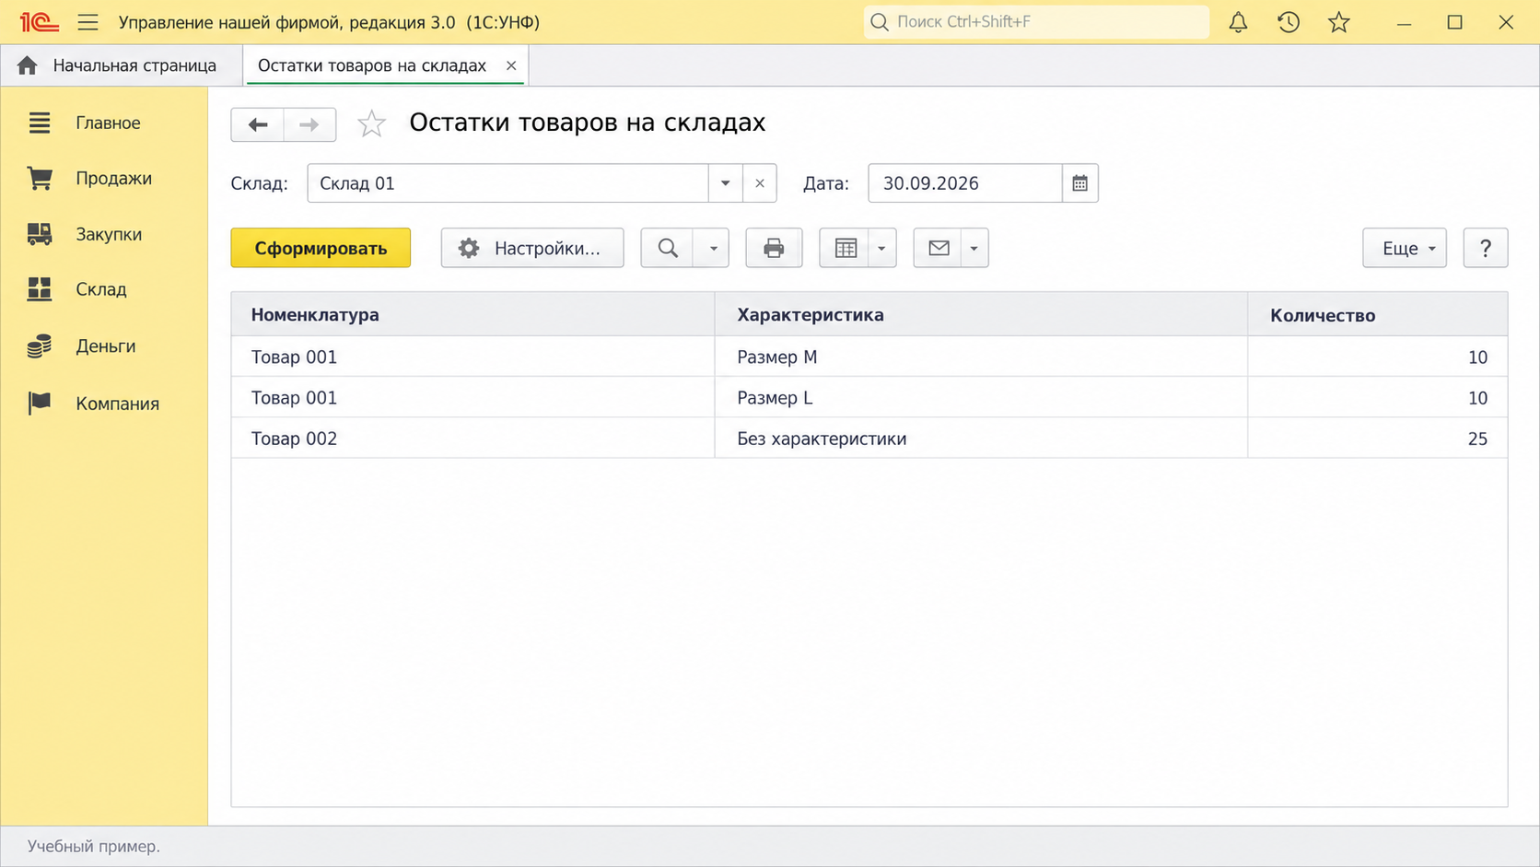Open the Склад sidebar section

104,289
